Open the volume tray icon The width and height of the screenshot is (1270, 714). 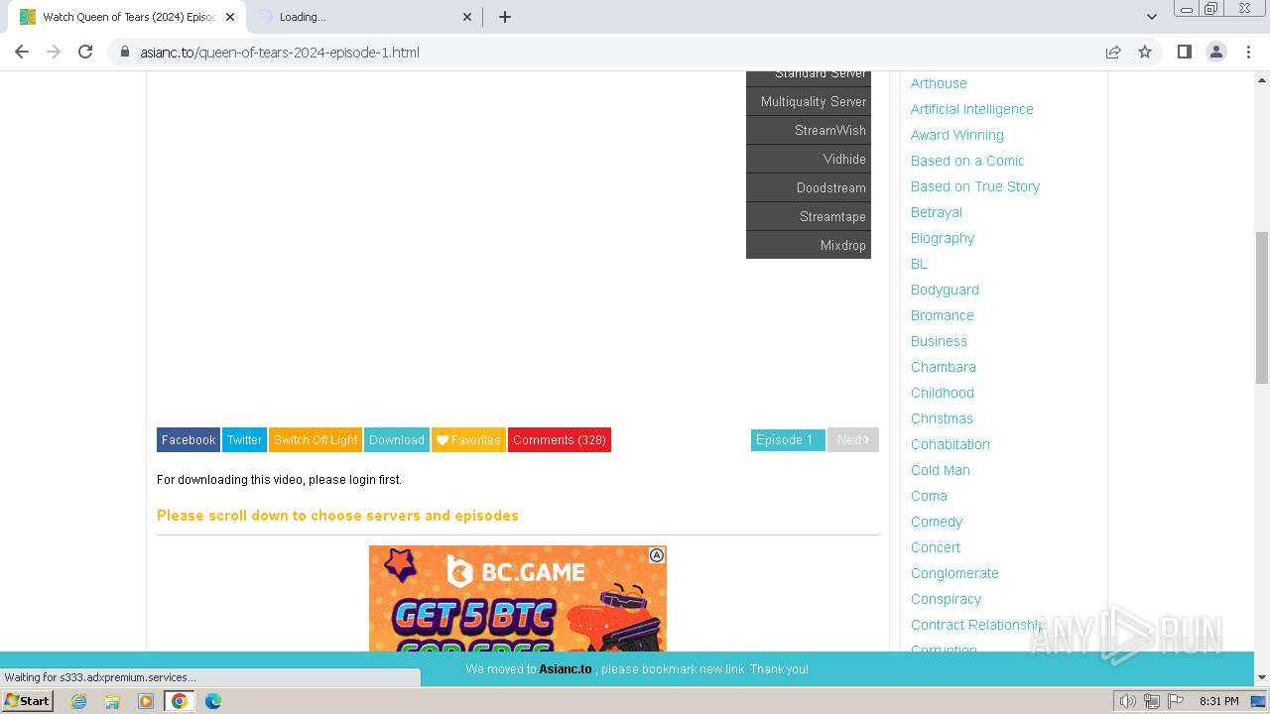[x=1128, y=701]
